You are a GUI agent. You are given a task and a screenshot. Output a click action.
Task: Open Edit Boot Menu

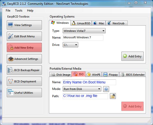(24, 36)
